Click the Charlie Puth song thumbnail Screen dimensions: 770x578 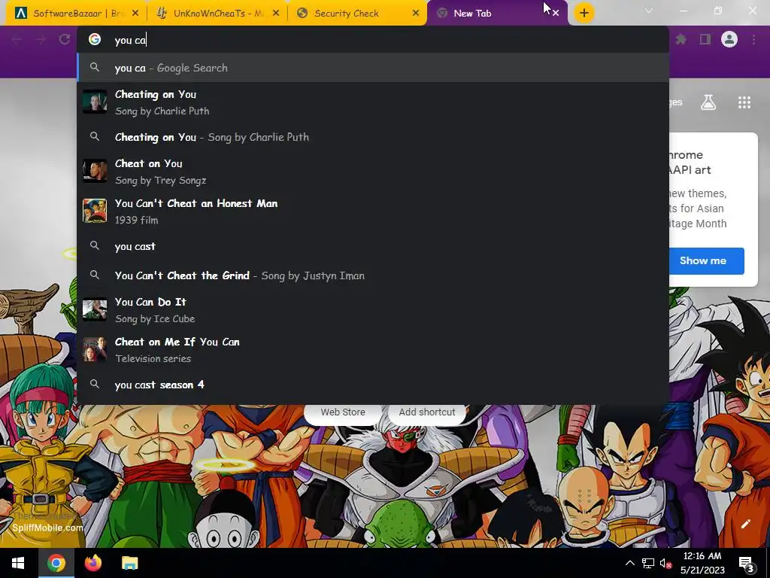pos(95,102)
